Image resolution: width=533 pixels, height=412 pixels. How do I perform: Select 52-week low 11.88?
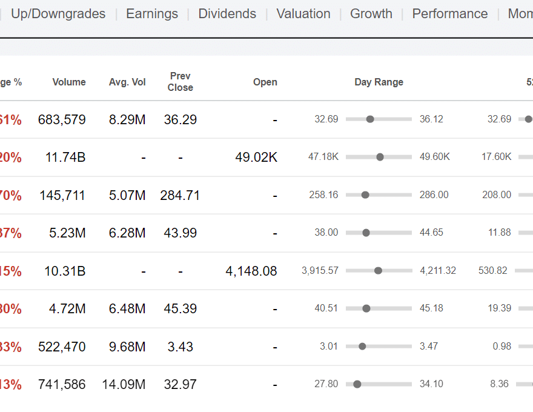point(499,233)
